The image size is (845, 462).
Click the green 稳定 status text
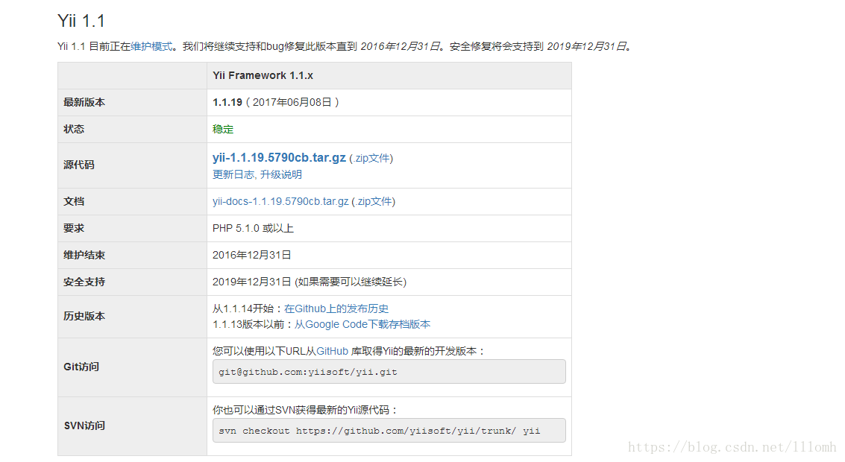coord(223,129)
